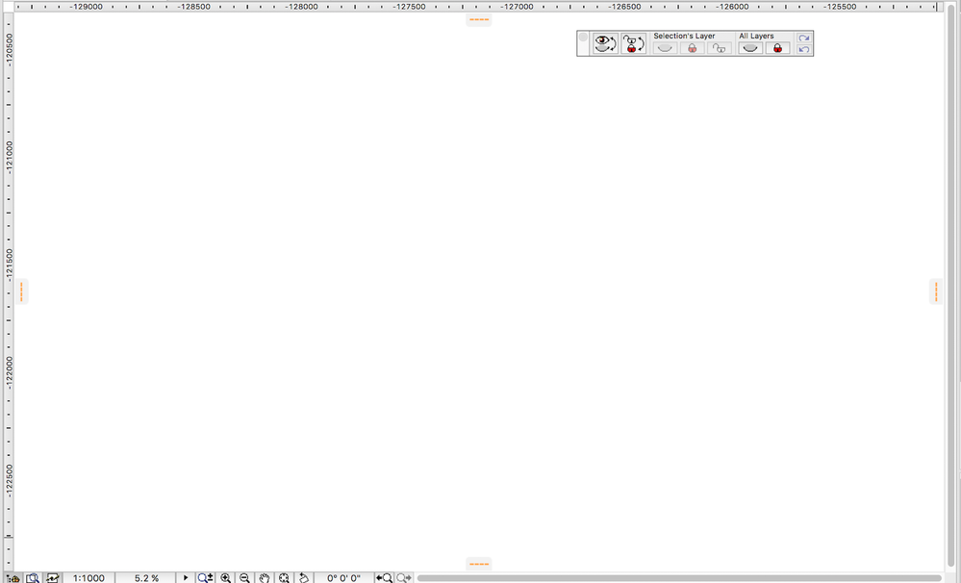This screenshot has width=961, height=583.
Task: Open quick options icon at bottom-left corner
Action: [x=13, y=577]
